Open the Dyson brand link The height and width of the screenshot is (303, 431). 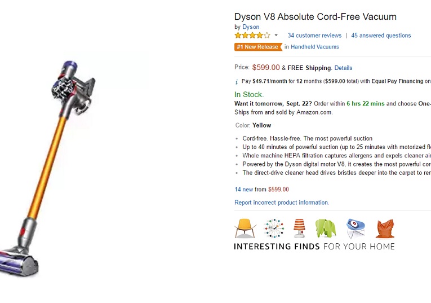(251, 27)
